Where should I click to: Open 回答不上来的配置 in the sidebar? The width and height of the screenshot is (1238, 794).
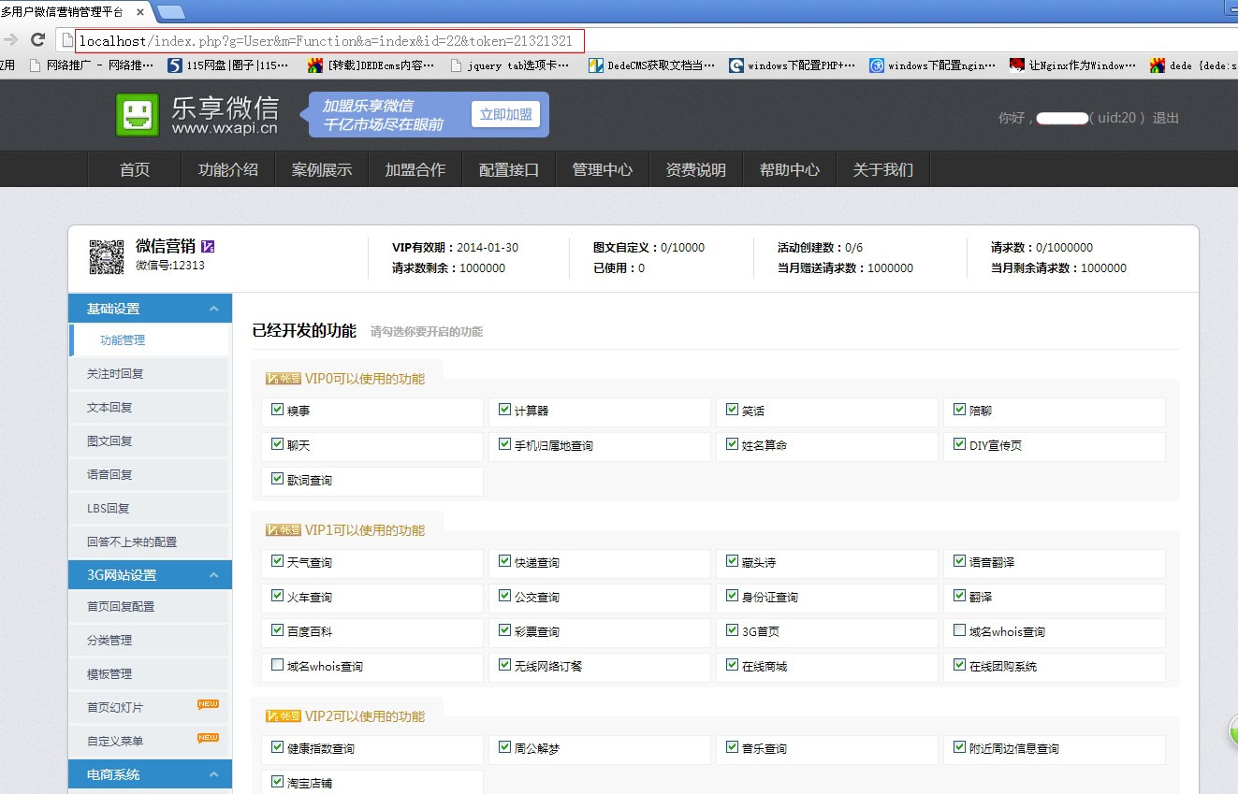pyautogui.click(x=150, y=542)
